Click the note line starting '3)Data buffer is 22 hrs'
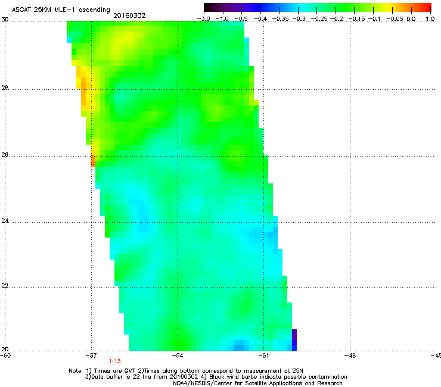This screenshot has height=387, width=441. pyautogui.click(x=216, y=377)
